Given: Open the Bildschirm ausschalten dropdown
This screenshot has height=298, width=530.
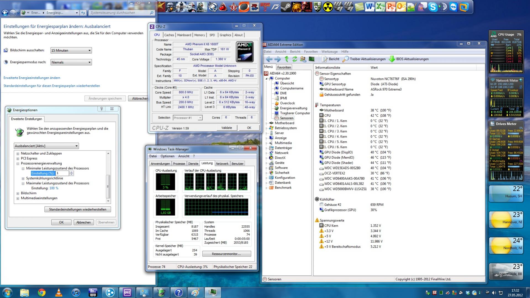Looking at the screenshot, I should 71,50.
